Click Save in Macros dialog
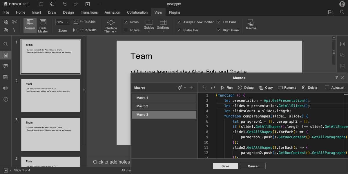Image resolution: width=348 pixels, height=174 pixels. tap(225, 166)
